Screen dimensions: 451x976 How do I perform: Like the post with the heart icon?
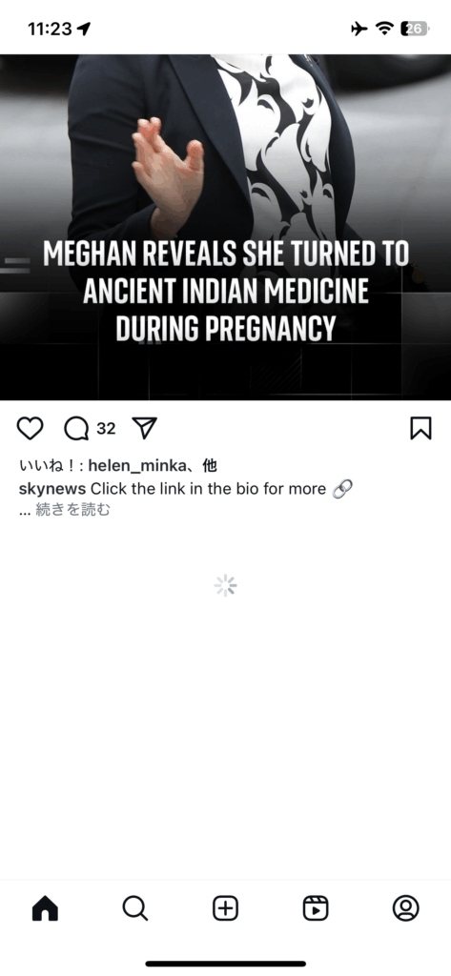coord(30,428)
